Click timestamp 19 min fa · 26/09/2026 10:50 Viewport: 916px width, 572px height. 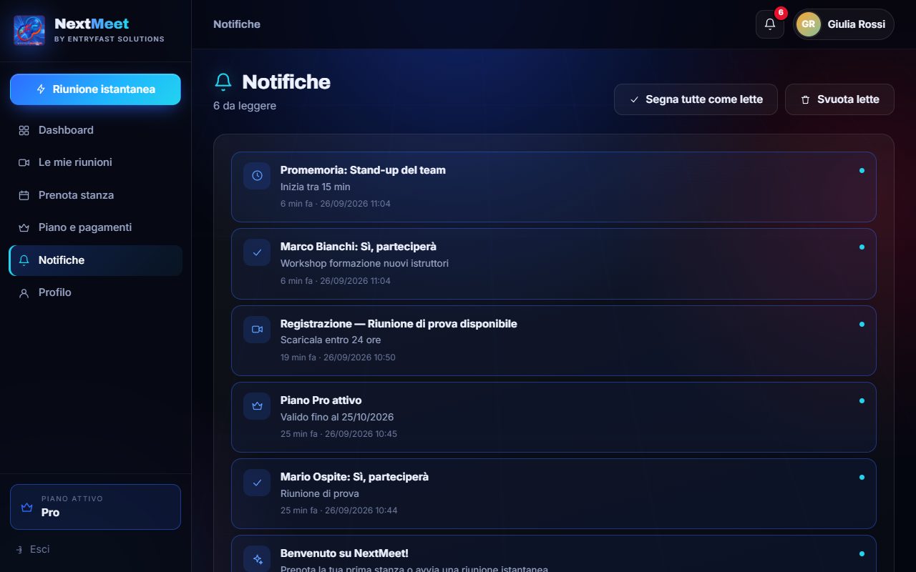(338, 357)
